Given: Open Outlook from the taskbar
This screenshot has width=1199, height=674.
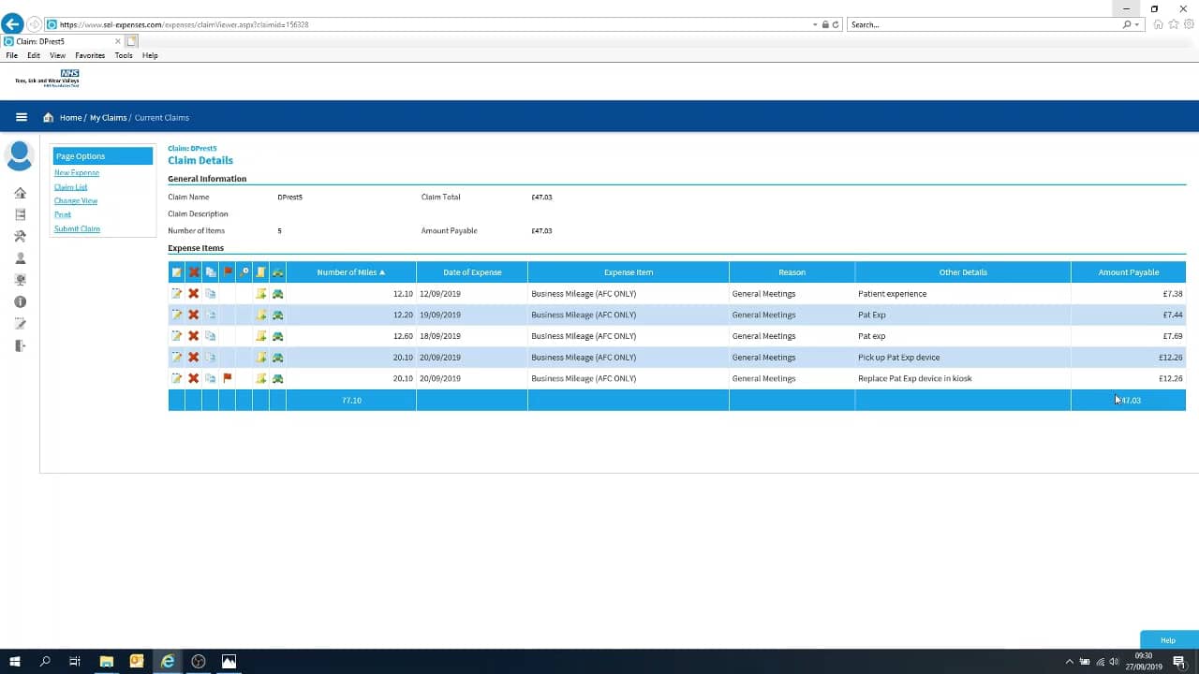Looking at the screenshot, I should coord(137,661).
